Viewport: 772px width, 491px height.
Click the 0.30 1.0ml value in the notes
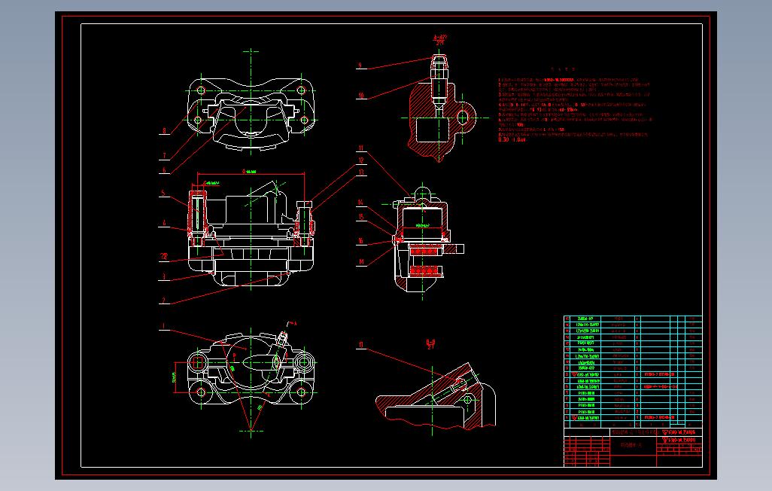(512, 139)
